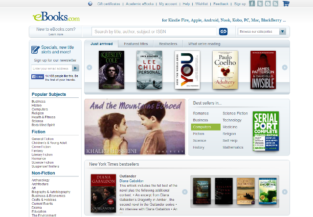Open the Diana Gabaldon author link
Screen dimensions: 313x217
[132, 181]
